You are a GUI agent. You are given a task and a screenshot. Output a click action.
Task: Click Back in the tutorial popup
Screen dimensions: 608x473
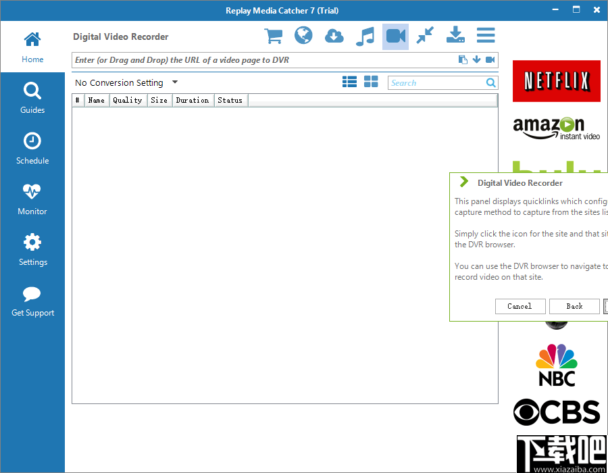(x=574, y=306)
